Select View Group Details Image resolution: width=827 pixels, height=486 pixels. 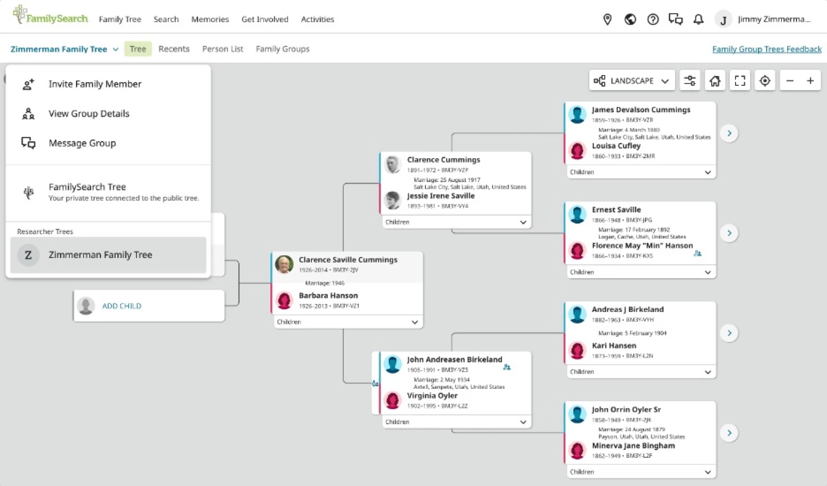108,114
